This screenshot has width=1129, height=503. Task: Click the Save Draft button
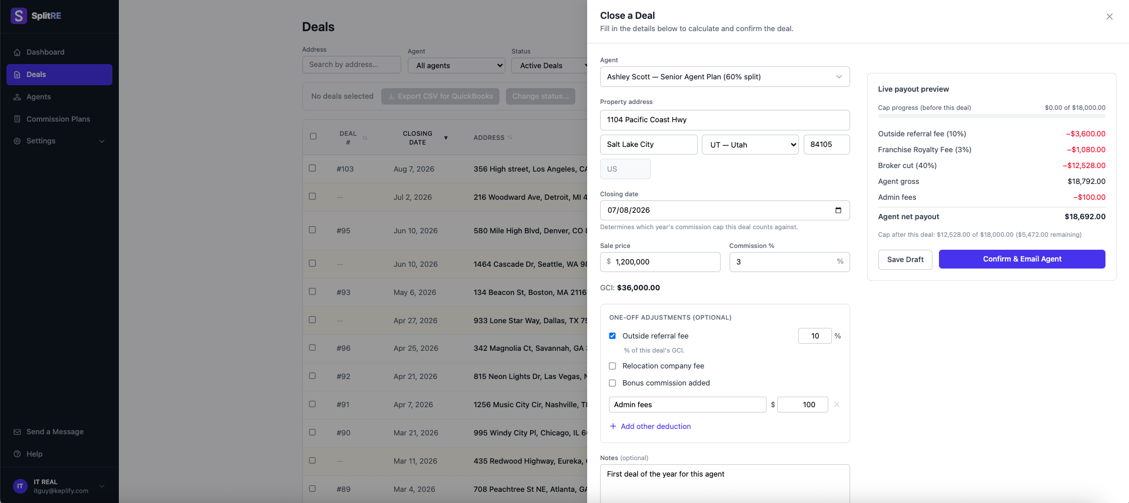[x=905, y=259]
